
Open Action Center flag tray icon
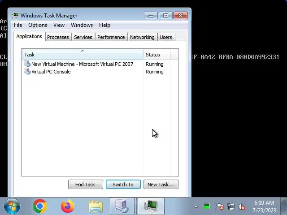[x=220, y=207]
